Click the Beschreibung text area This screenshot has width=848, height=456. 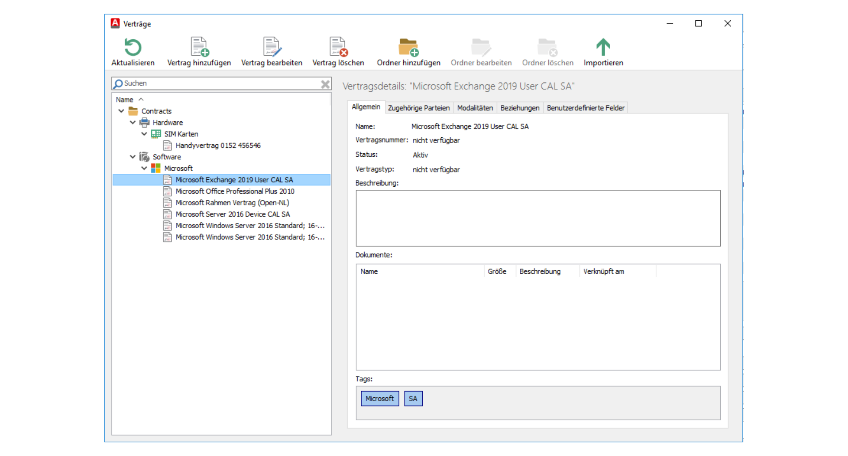click(538, 218)
